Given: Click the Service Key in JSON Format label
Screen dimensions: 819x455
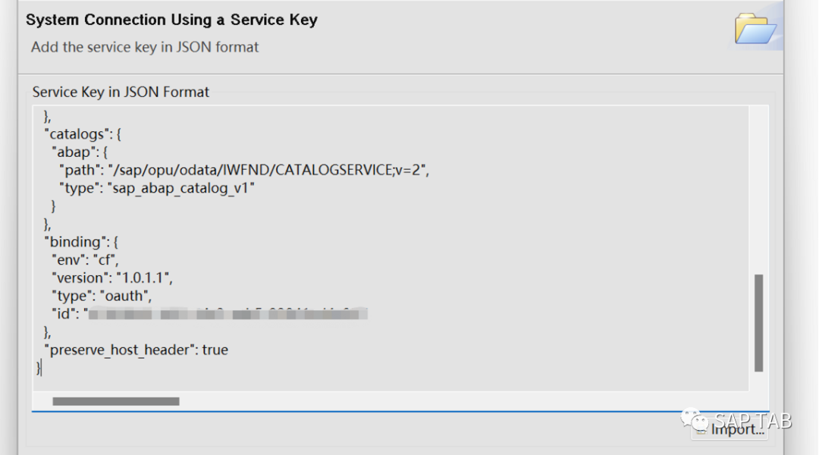Looking at the screenshot, I should 121,92.
